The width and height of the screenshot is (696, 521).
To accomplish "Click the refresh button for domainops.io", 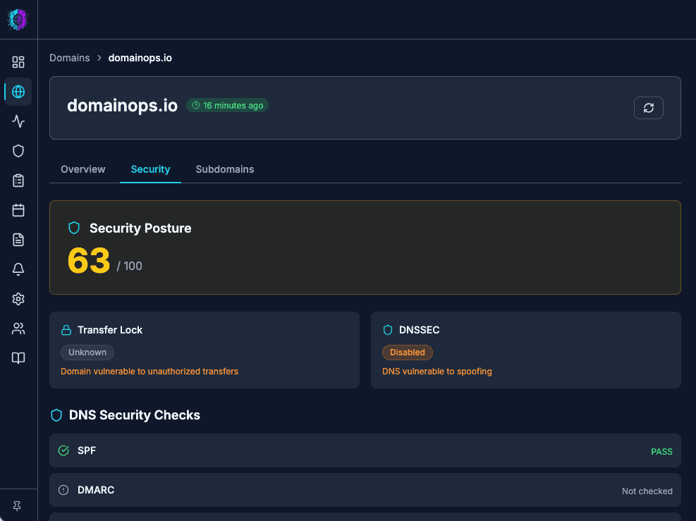I will click(x=649, y=108).
